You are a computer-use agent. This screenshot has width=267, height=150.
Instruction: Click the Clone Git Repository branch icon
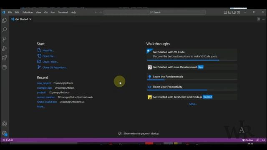click(39, 67)
